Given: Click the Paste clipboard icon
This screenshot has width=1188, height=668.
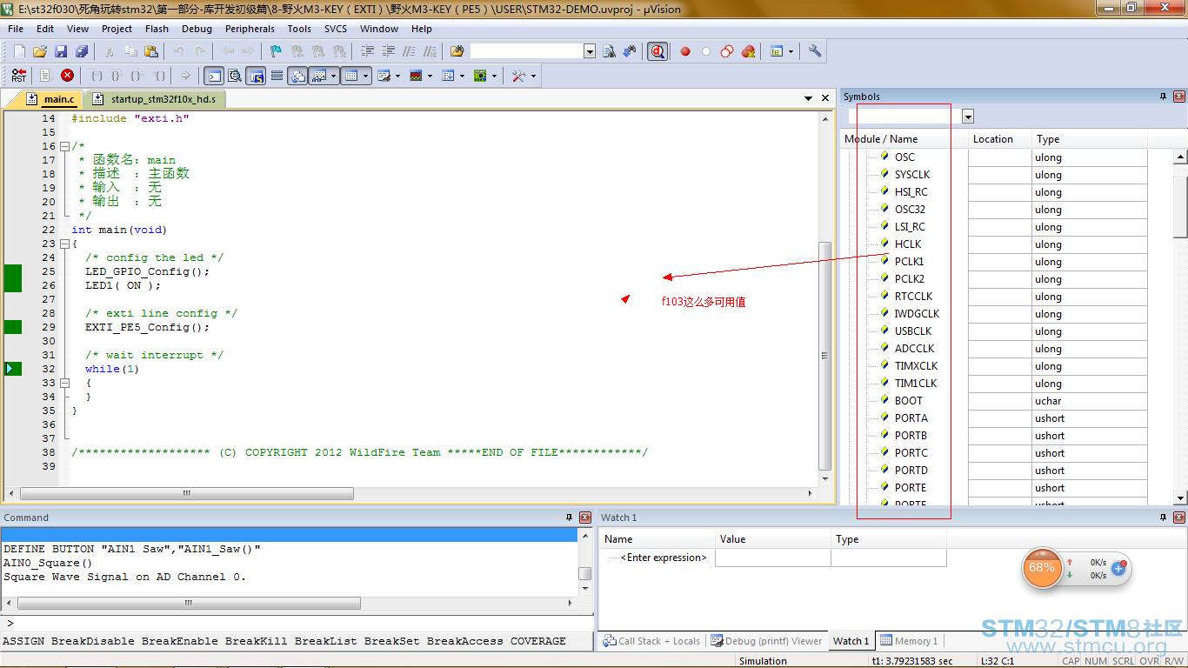Looking at the screenshot, I should [x=151, y=51].
